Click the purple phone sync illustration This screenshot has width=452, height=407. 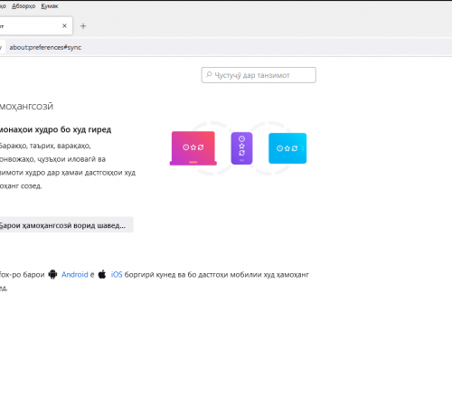(x=241, y=148)
